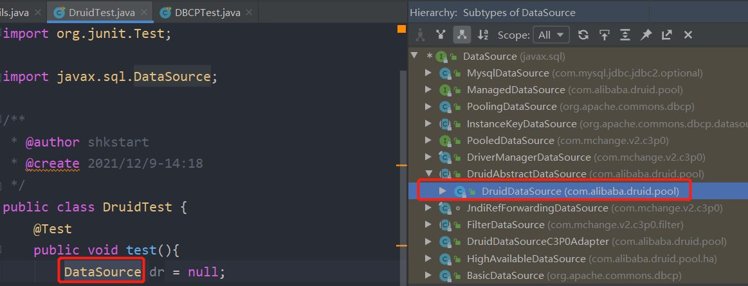The image size is (748, 286).
Task: Collapse the DataSource (javax.sql) root node
Action: [x=414, y=57]
